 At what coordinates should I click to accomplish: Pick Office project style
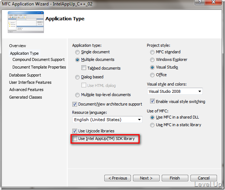point(152,75)
